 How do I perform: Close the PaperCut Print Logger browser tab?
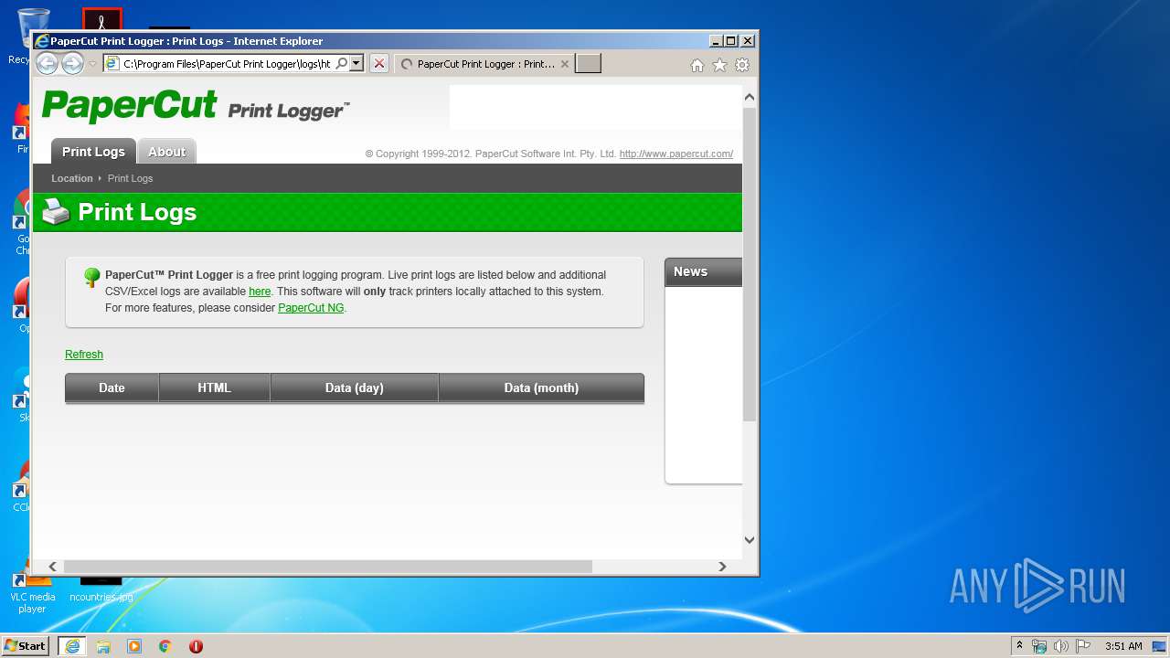pyautogui.click(x=565, y=64)
